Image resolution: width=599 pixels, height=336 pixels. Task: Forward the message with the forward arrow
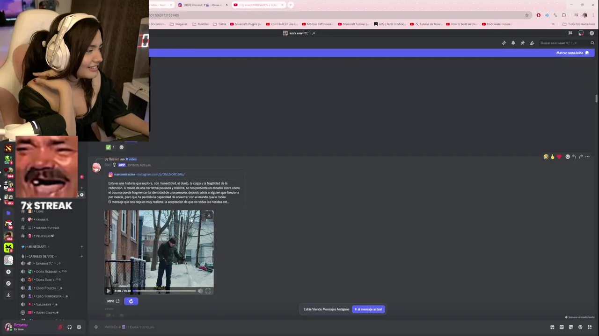click(581, 157)
